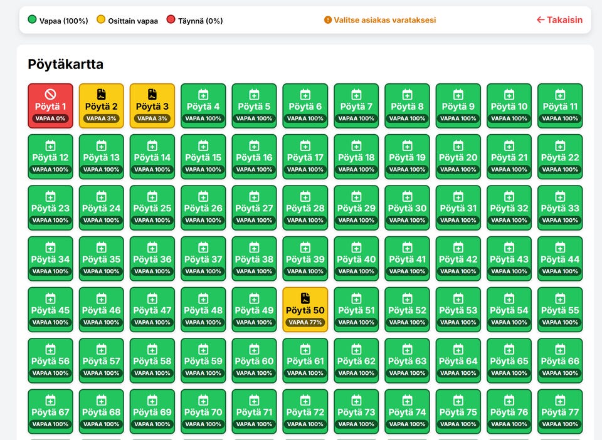Image resolution: width=602 pixels, height=440 pixels.
Task: Click the calendar-plus icon on Pöytä 39
Action: [305, 248]
